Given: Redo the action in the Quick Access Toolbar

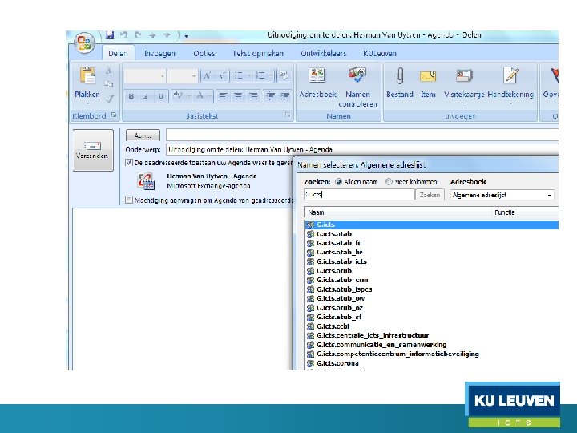Looking at the screenshot, I should (x=138, y=35).
